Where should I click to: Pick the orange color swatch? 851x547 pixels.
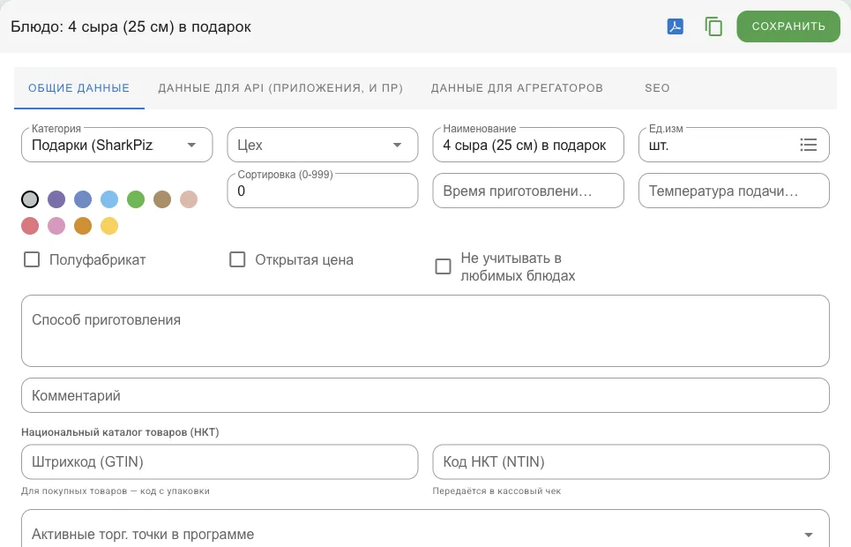83,226
